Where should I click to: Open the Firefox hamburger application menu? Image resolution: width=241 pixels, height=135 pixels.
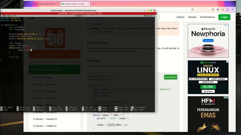pyautogui.click(x=233, y=9)
